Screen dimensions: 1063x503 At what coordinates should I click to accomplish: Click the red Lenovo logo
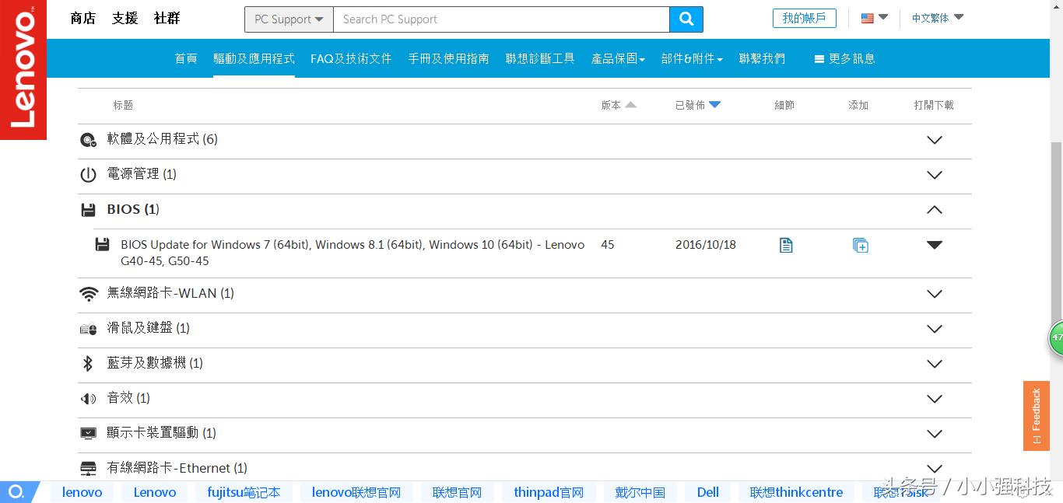pyautogui.click(x=23, y=68)
